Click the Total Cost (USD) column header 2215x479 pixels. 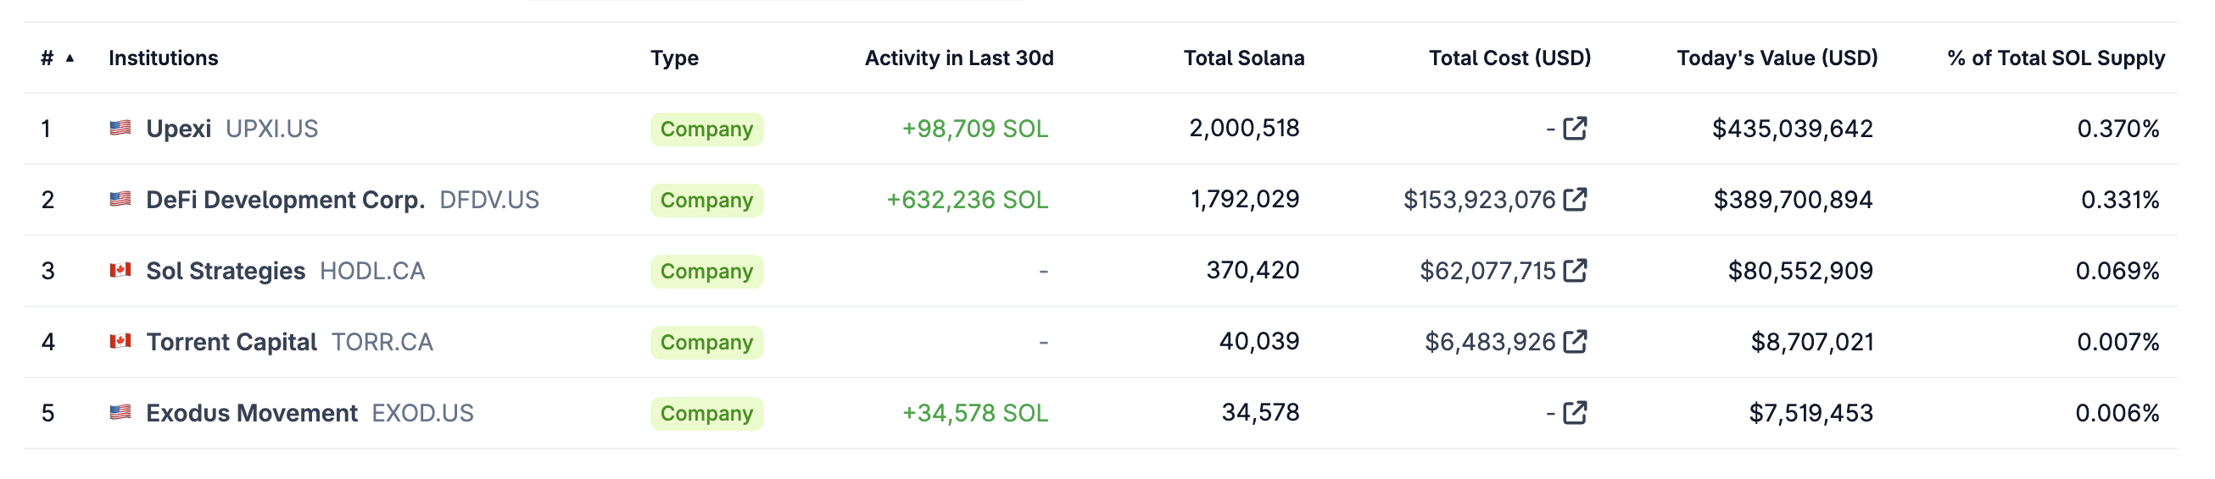(1510, 58)
